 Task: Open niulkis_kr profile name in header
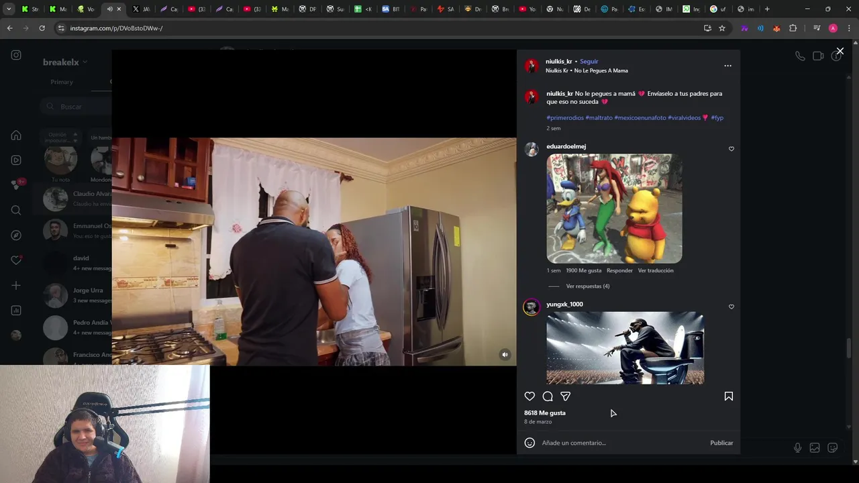pyautogui.click(x=558, y=62)
